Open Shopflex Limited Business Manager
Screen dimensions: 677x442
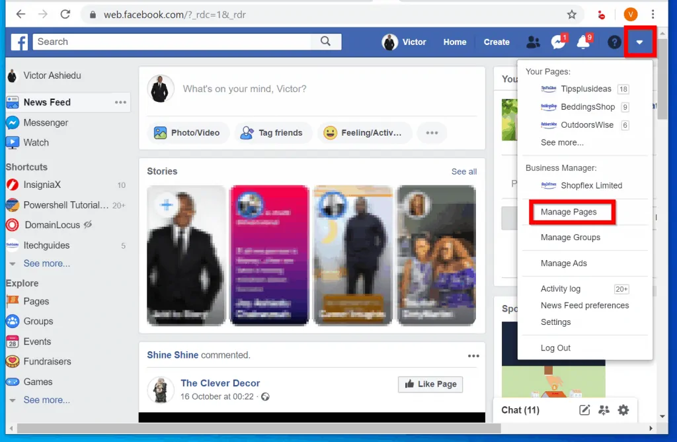click(x=582, y=185)
